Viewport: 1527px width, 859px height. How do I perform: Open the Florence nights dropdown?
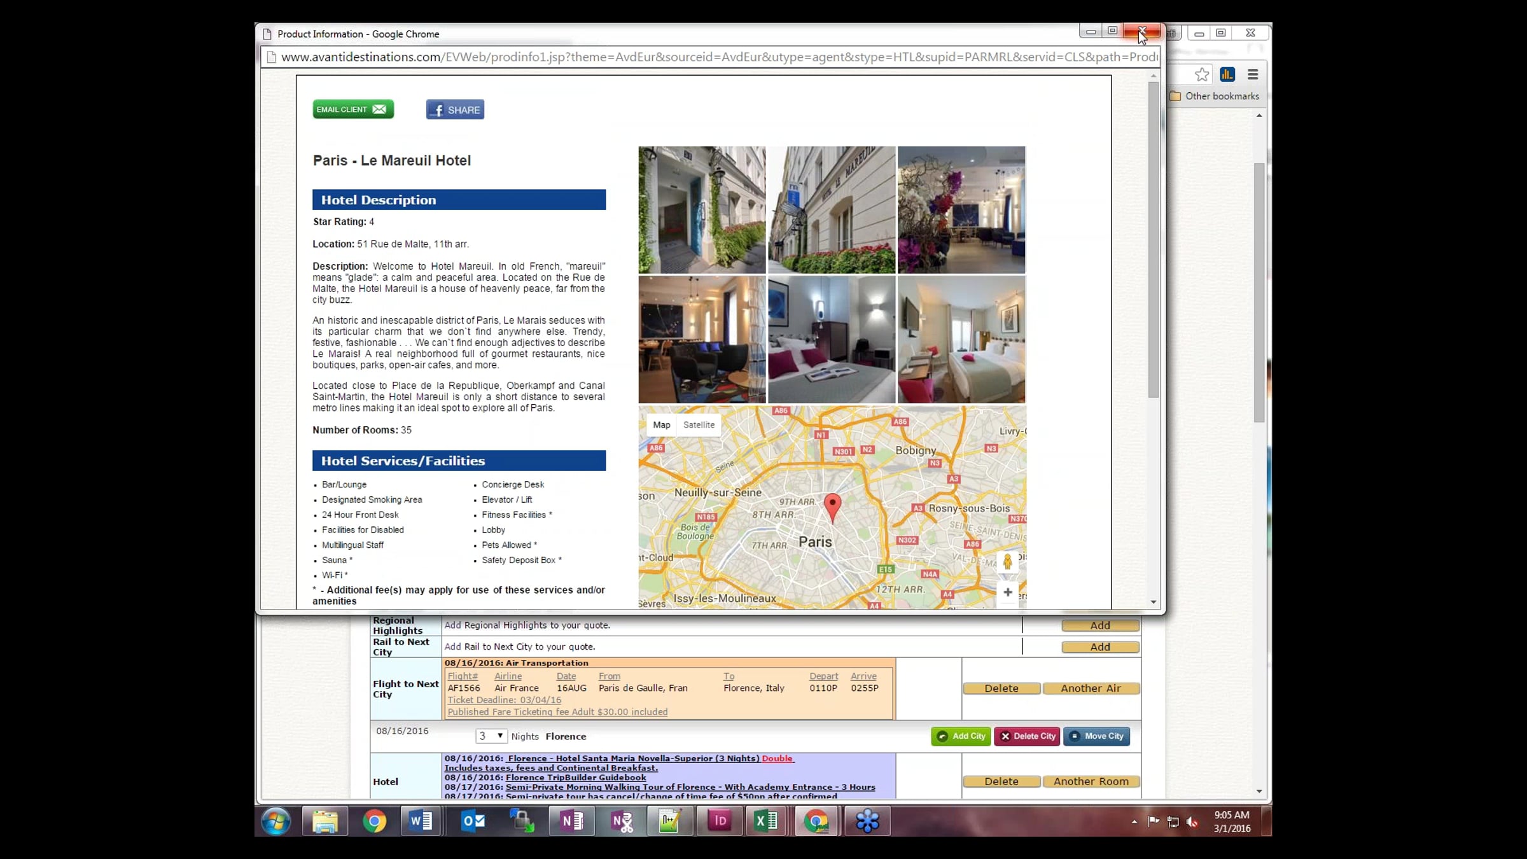tap(491, 736)
